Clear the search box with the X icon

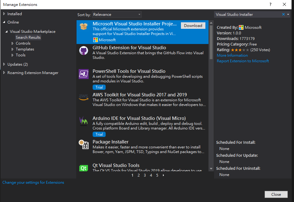click(x=283, y=15)
